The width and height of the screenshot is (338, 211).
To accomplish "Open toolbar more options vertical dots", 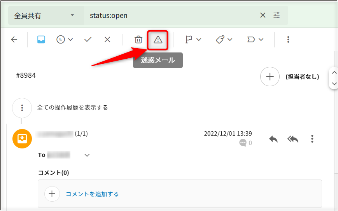I will click(x=288, y=39).
